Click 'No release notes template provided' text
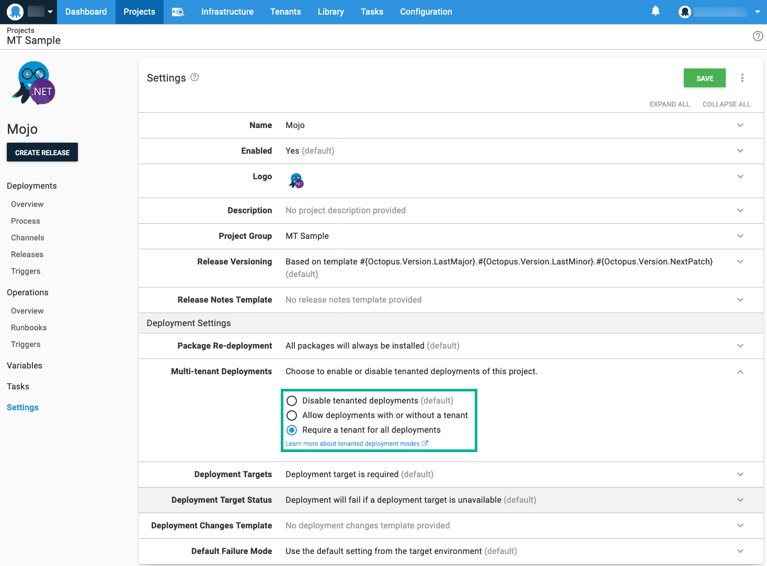 click(x=353, y=300)
